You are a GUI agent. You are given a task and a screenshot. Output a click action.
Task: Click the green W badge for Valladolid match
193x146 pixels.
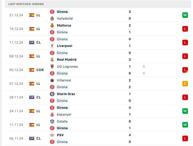coord(185,15)
